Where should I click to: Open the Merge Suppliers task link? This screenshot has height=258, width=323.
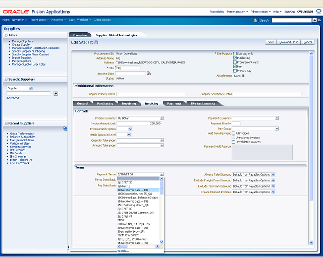[x=21, y=61]
